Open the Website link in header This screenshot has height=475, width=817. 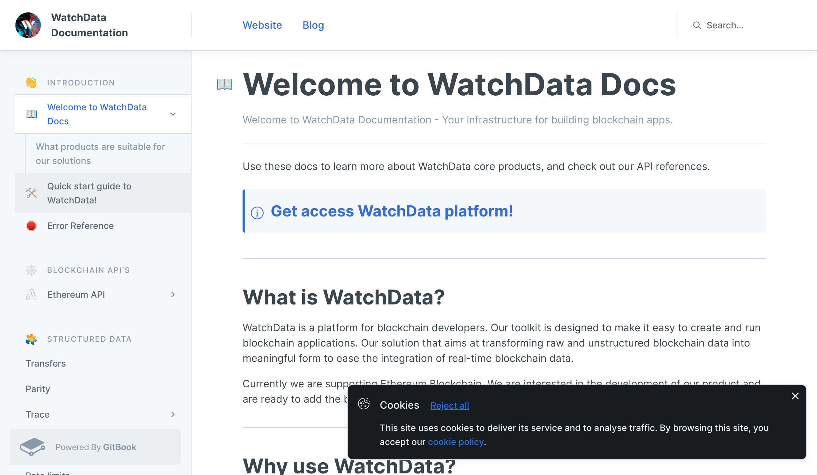[x=262, y=25]
